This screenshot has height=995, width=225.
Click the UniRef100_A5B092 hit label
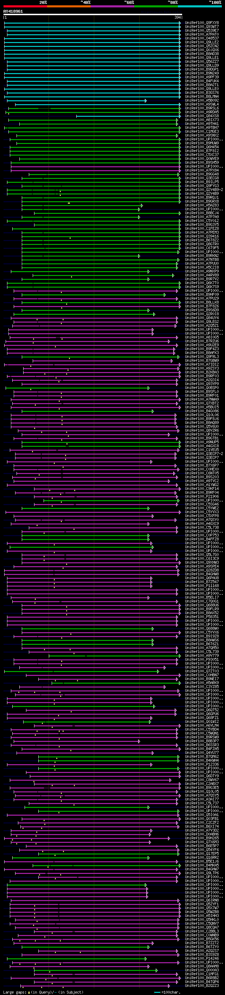(202, 101)
